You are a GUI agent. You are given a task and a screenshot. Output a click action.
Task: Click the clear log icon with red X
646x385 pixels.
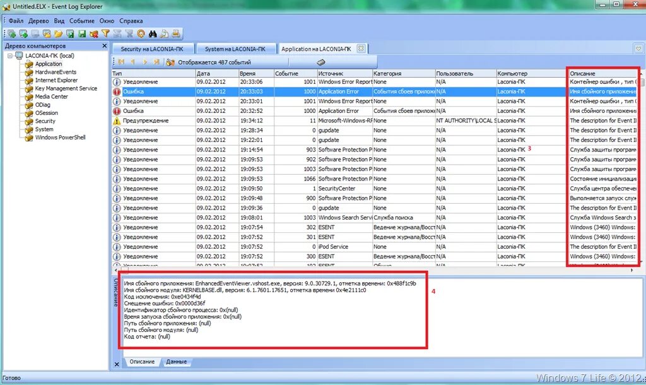coord(94,34)
